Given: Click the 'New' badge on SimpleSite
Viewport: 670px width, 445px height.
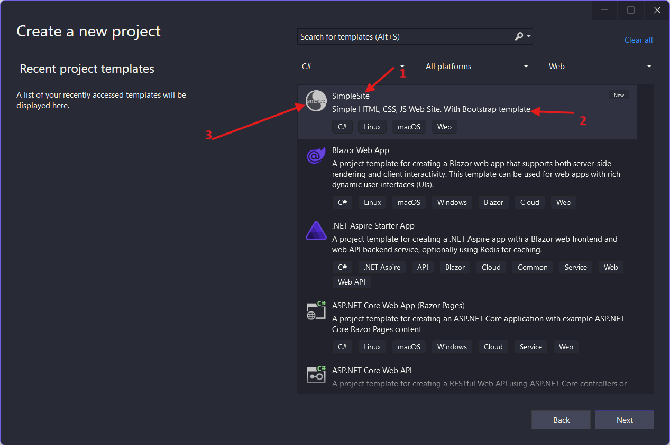Looking at the screenshot, I should click(x=618, y=95).
